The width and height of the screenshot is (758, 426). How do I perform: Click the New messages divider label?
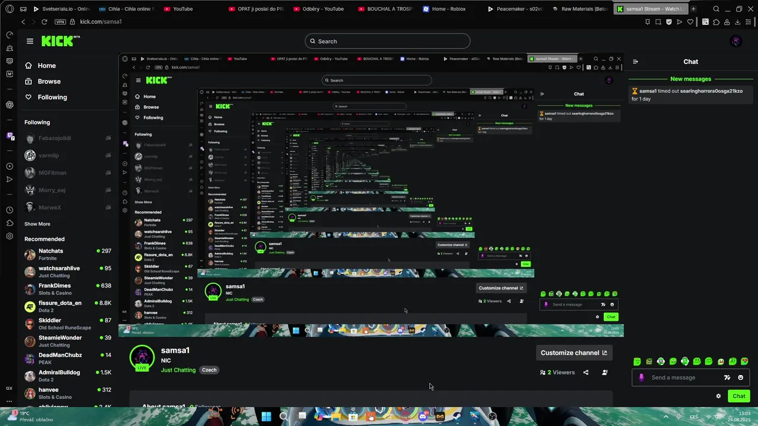(x=690, y=79)
